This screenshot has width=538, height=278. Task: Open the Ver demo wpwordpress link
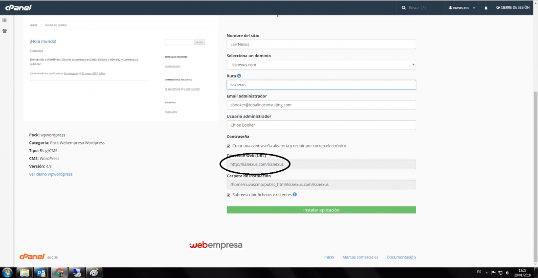51,174
